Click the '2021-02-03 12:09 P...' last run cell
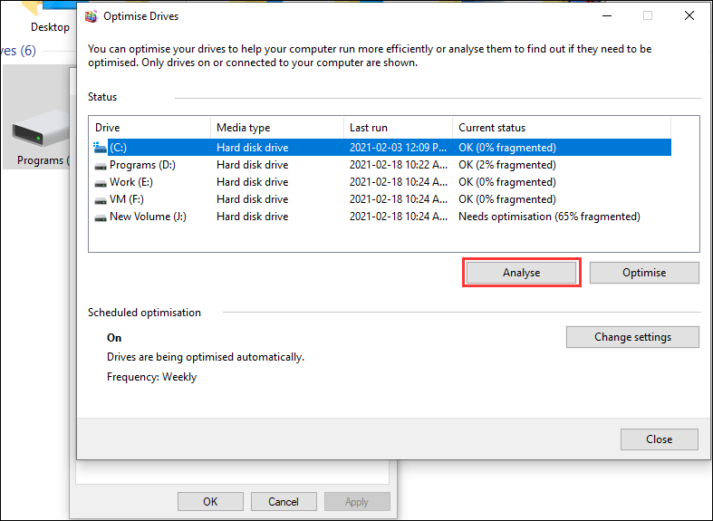Screen dimensions: 713x521 tap(398, 148)
